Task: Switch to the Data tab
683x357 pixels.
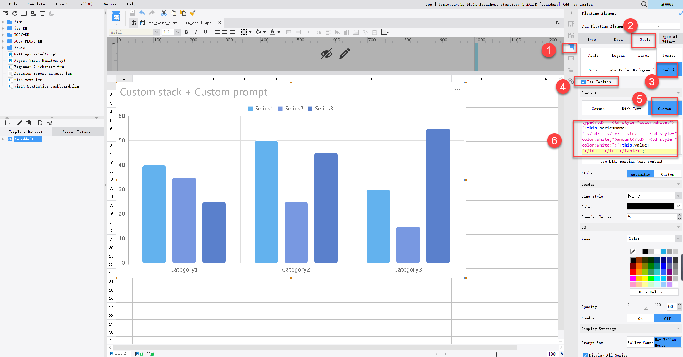Action: (x=618, y=40)
